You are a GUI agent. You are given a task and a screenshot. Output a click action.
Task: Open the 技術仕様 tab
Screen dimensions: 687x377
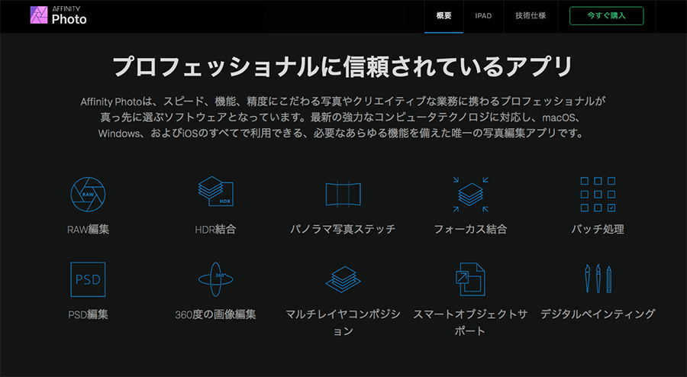coord(531,16)
